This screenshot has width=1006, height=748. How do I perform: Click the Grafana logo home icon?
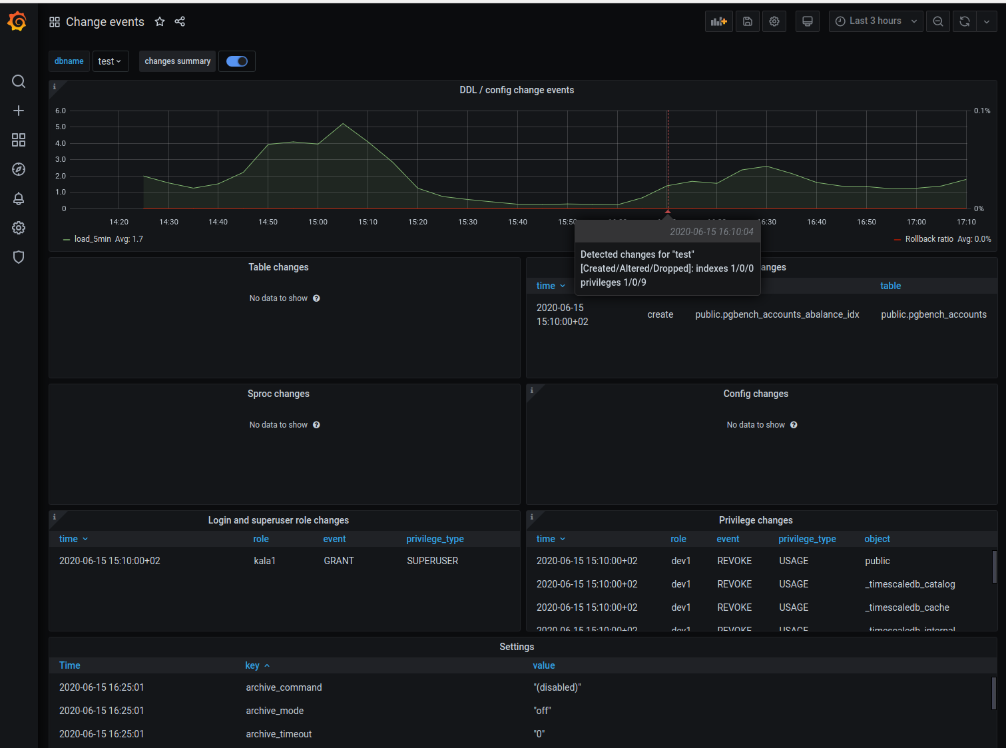(17, 21)
